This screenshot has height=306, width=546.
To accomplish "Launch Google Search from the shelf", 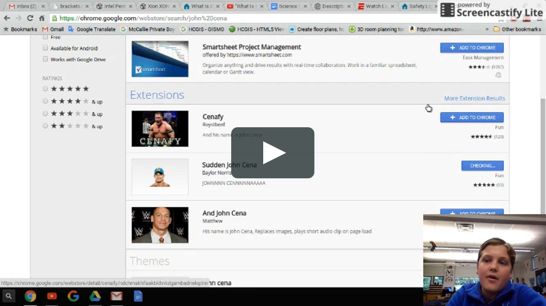I will [x=73, y=296].
